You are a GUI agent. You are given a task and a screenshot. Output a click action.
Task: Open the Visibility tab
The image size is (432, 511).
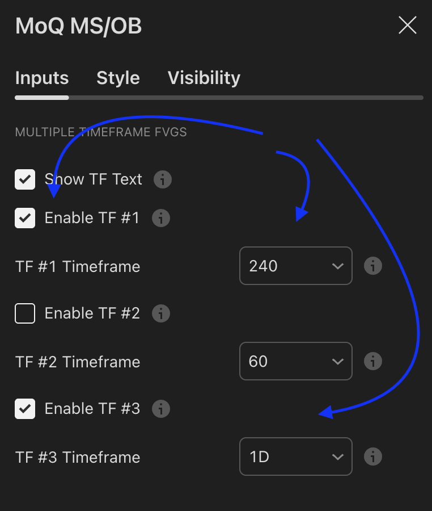(x=204, y=78)
